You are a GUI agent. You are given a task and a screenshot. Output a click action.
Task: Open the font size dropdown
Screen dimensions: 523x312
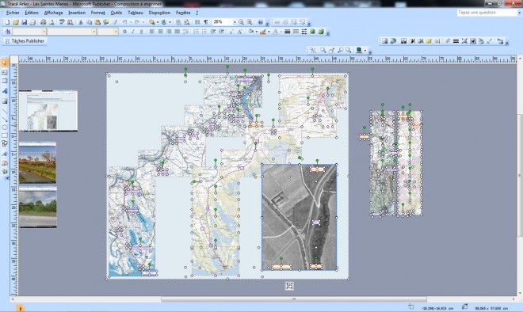coord(116,32)
